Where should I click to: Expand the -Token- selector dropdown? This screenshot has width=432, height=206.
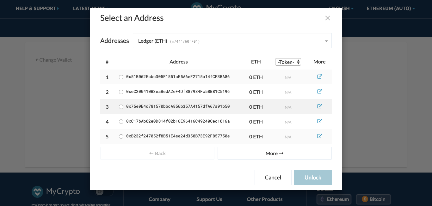point(288,62)
